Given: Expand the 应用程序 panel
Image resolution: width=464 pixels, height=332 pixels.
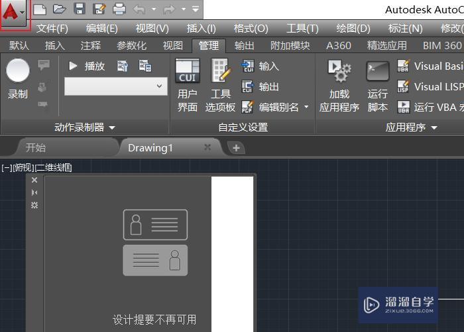Looking at the screenshot, I should tap(412, 127).
